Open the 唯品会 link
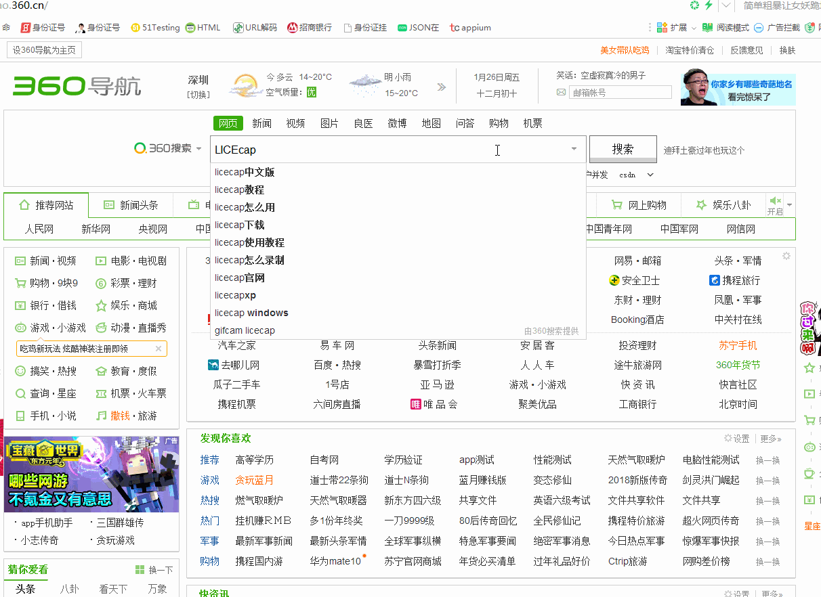This screenshot has width=821, height=597. [x=434, y=404]
